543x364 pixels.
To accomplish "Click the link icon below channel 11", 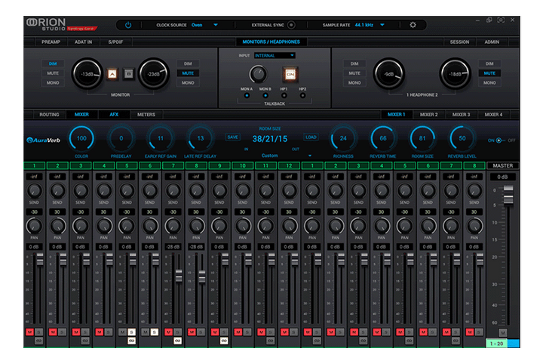I will coord(271,341).
